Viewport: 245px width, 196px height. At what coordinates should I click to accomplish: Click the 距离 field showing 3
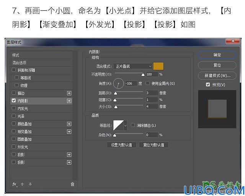(x=152, y=93)
